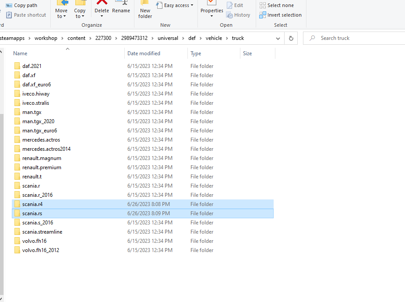Viewport: 405px width, 302px height.
Task: Go to the content breadcrumb
Action: pos(76,38)
